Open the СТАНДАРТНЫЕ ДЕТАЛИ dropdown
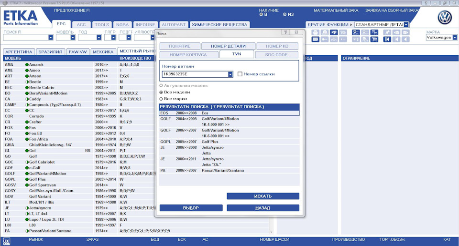The image size is (459, 246). pyautogui.click(x=406, y=24)
